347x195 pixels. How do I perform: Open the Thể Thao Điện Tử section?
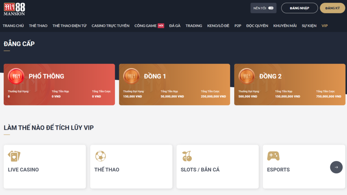tap(69, 26)
